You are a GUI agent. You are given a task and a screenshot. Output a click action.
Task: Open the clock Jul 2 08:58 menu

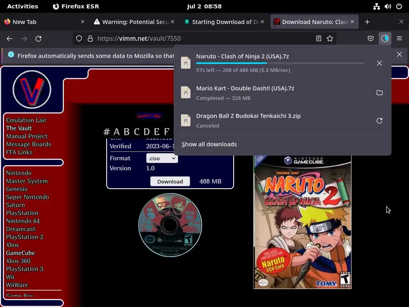204,6
